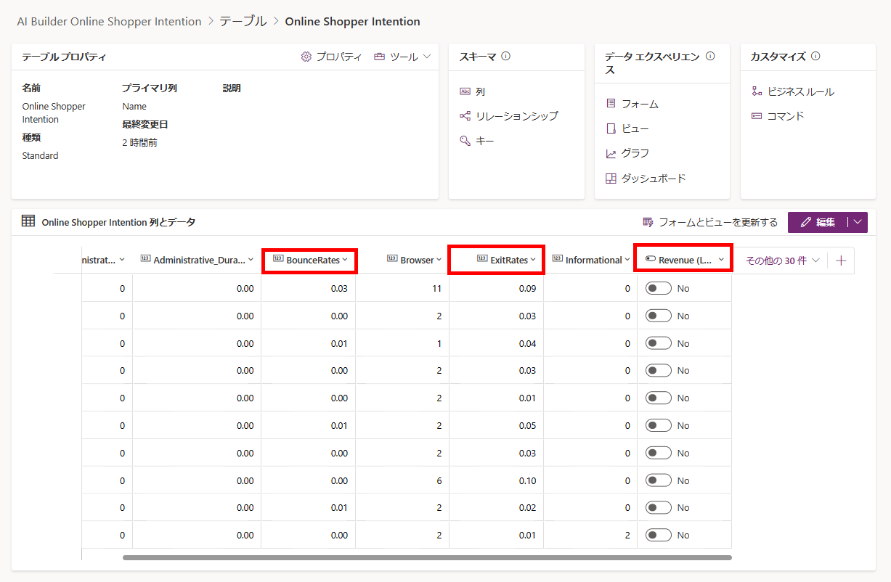The height and width of the screenshot is (582, 891).
Task: Open グラフ link
Action: (x=635, y=153)
